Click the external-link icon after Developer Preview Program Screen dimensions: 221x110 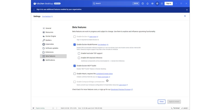coord(132,90)
